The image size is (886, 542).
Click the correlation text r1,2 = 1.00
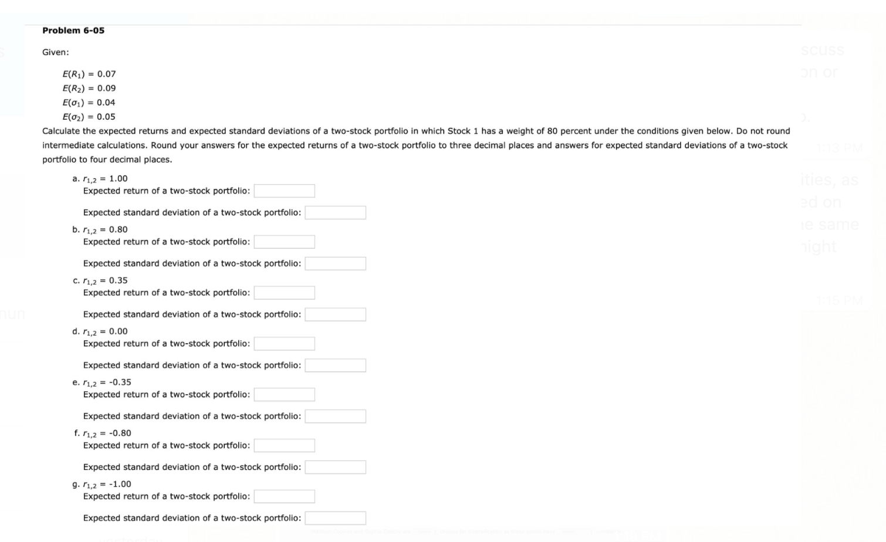105,179
